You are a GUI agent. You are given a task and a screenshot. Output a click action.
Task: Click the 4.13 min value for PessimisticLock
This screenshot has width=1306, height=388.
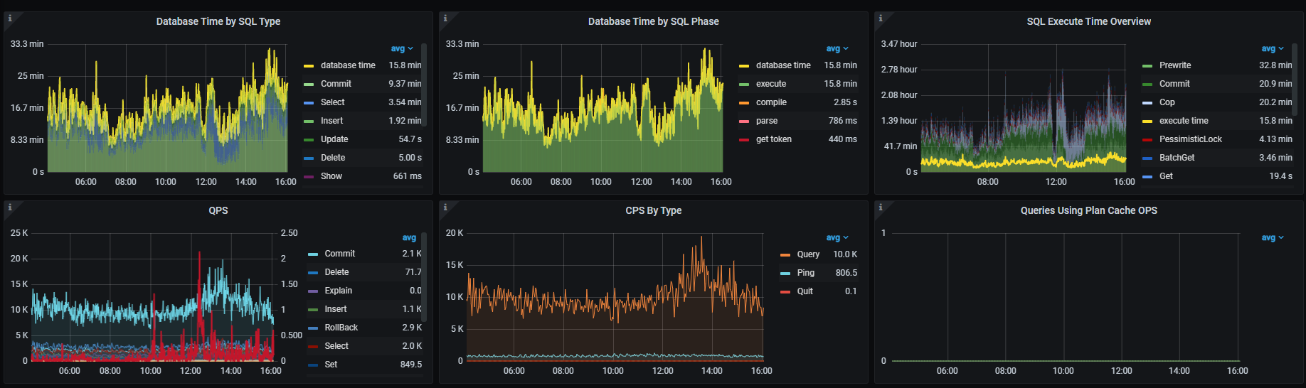pos(1275,139)
